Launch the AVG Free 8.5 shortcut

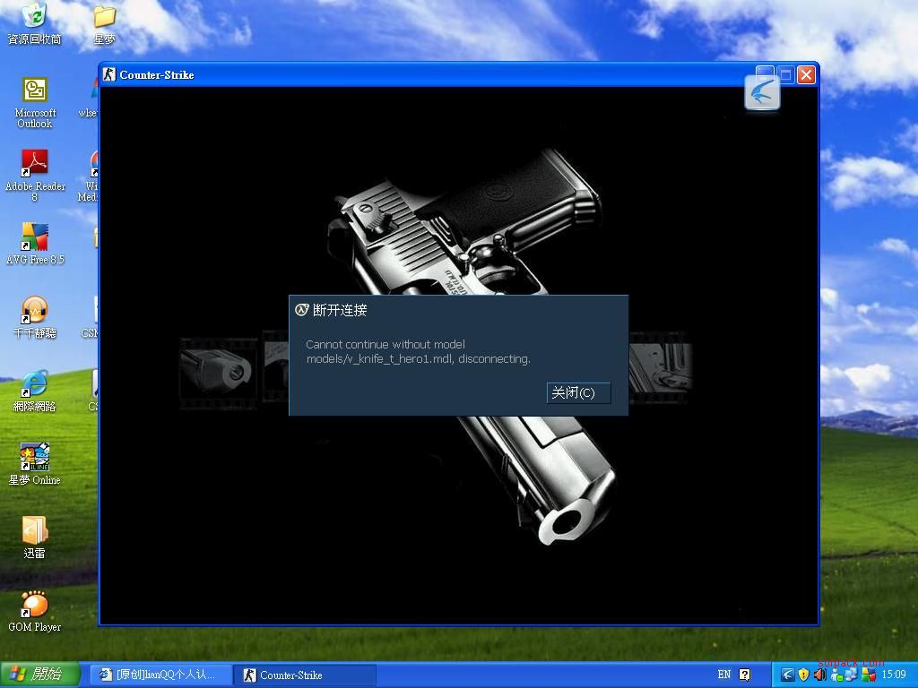[x=34, y=237]
